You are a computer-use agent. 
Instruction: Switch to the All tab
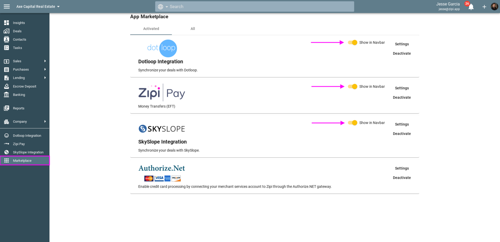(193, 29)
